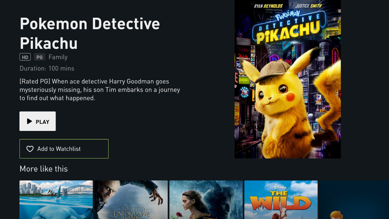Click the Pikachu movie poster image
Viewport: 389px width, 219px height.
pos(288,79)
